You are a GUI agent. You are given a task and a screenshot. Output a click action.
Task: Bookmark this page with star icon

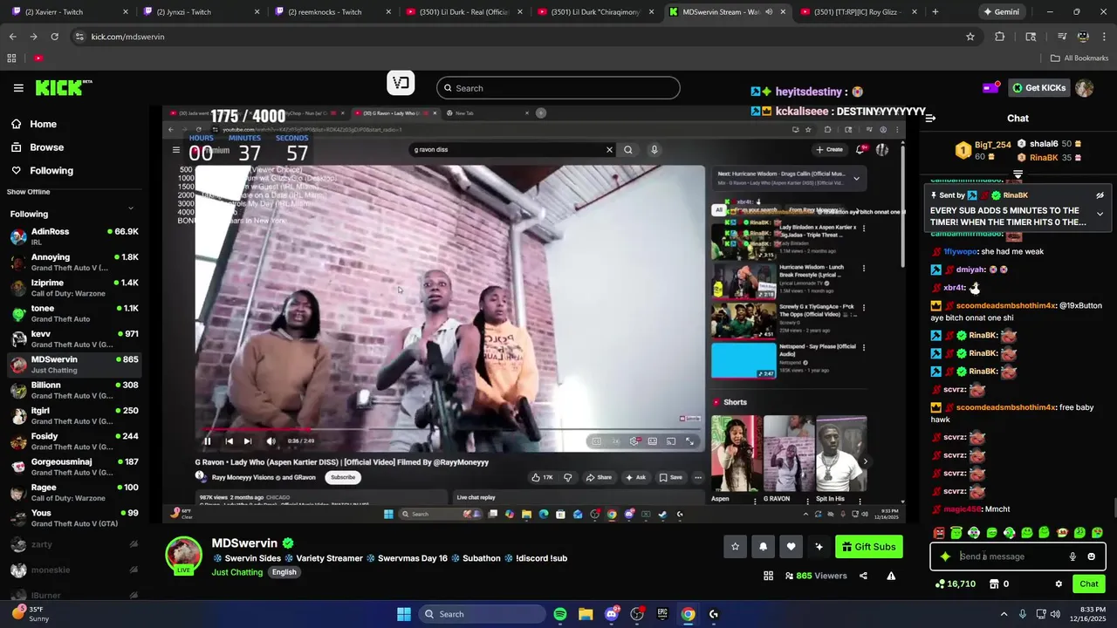(970, 37)
